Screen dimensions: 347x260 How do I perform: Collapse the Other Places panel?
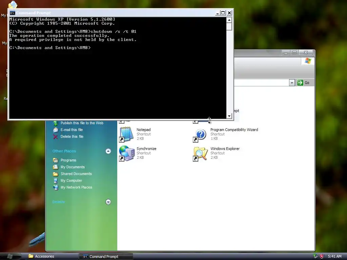(x=108, y=151)
